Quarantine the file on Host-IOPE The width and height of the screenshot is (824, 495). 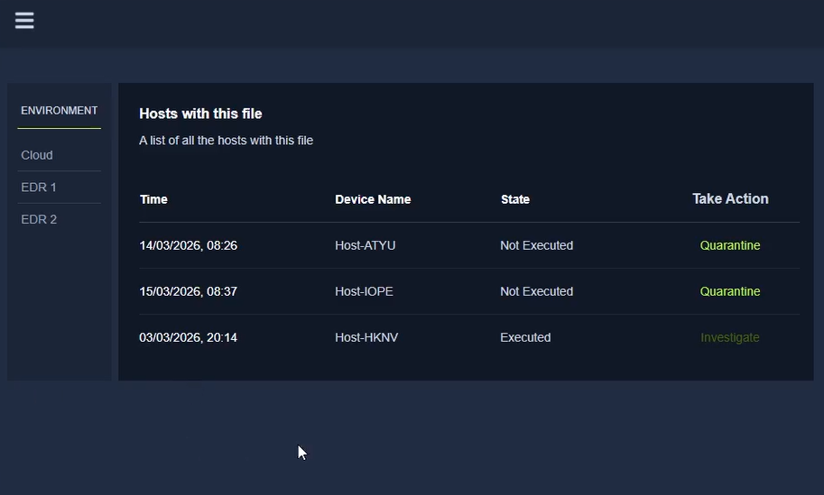coord(730,291)
